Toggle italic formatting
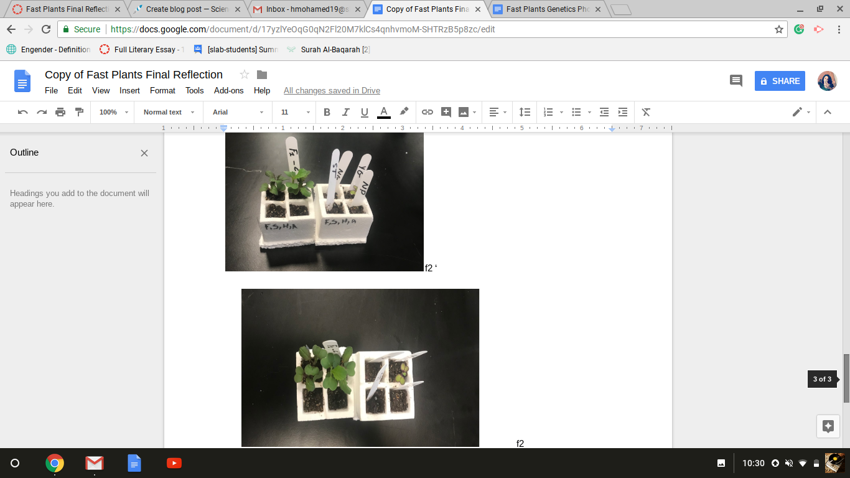 pyautogui.click(x=345, y=112)
